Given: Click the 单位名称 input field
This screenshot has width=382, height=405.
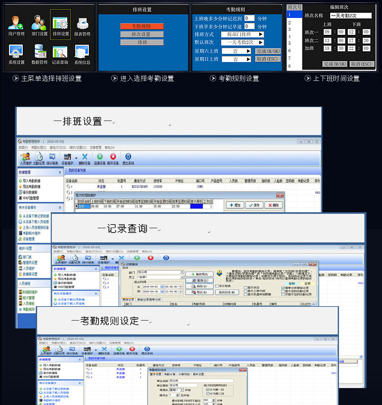Looking at the screenshot, I should coord(201,381).
